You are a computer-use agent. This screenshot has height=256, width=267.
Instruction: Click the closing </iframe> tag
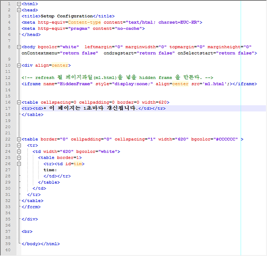pos(245,84)
